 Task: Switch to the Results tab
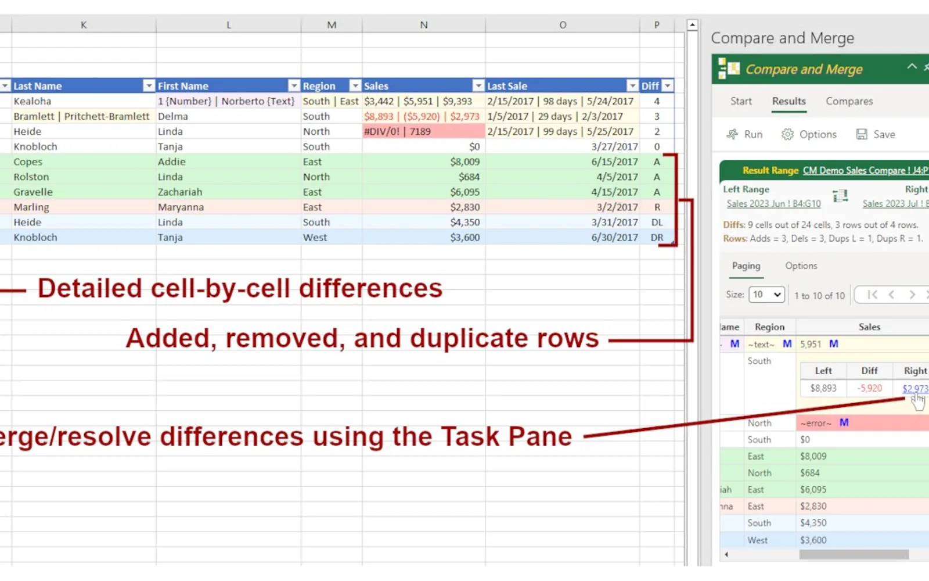(x=788, y=101)
